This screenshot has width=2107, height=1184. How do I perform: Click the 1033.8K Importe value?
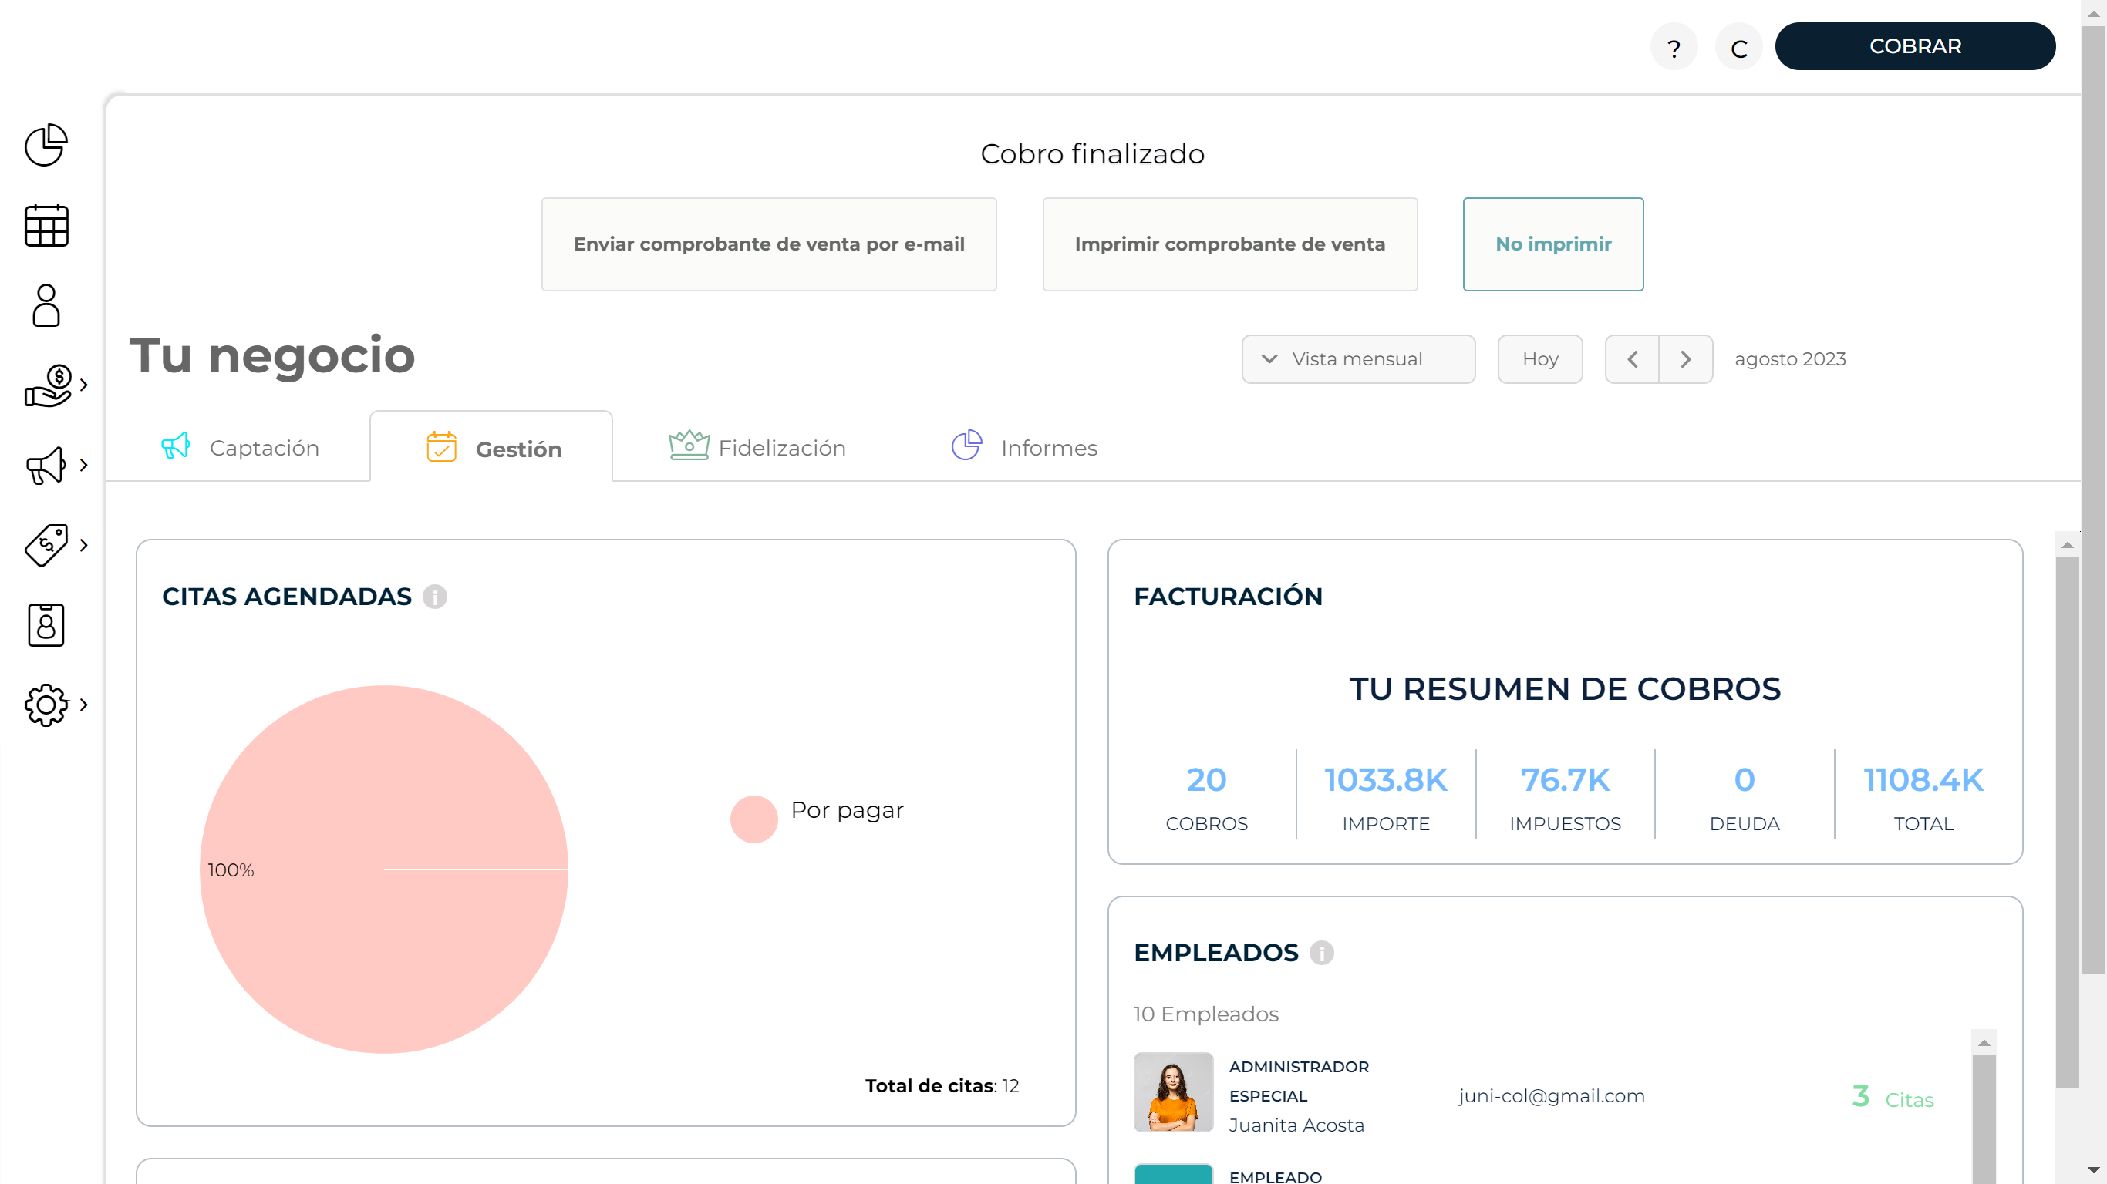[1386, 780]
